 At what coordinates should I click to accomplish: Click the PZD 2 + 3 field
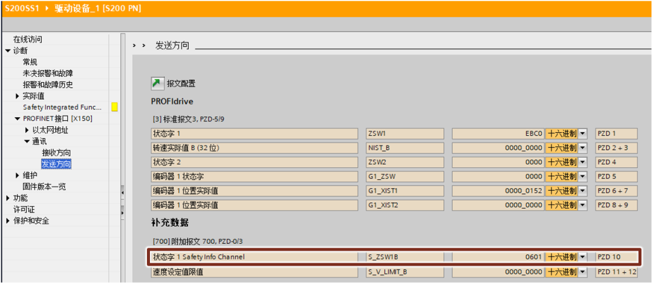616,148
